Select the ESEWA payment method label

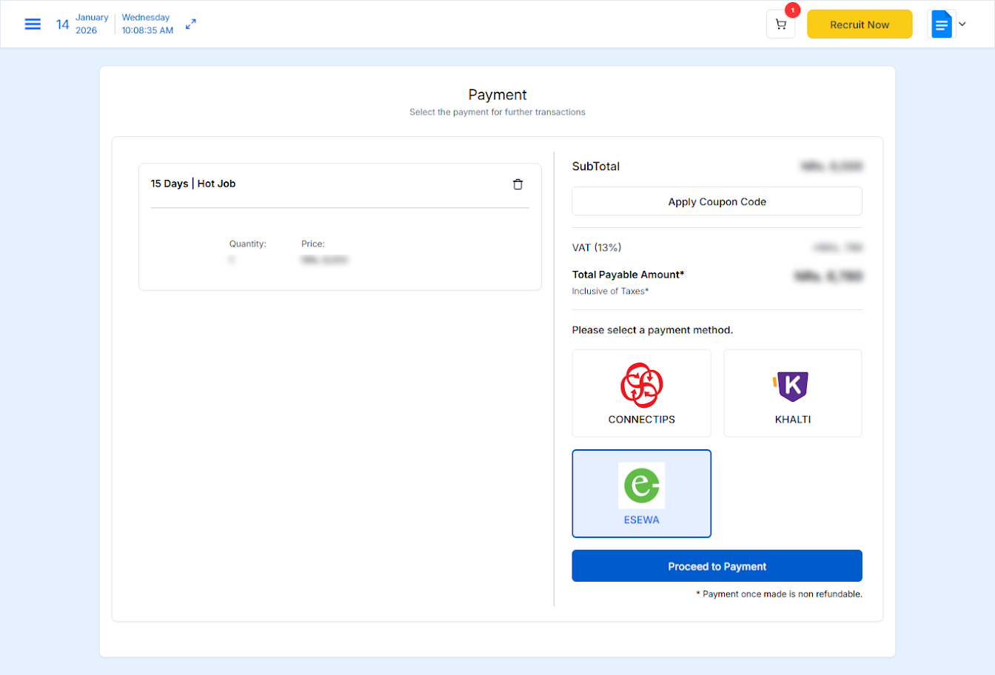(x=641, y=520)
